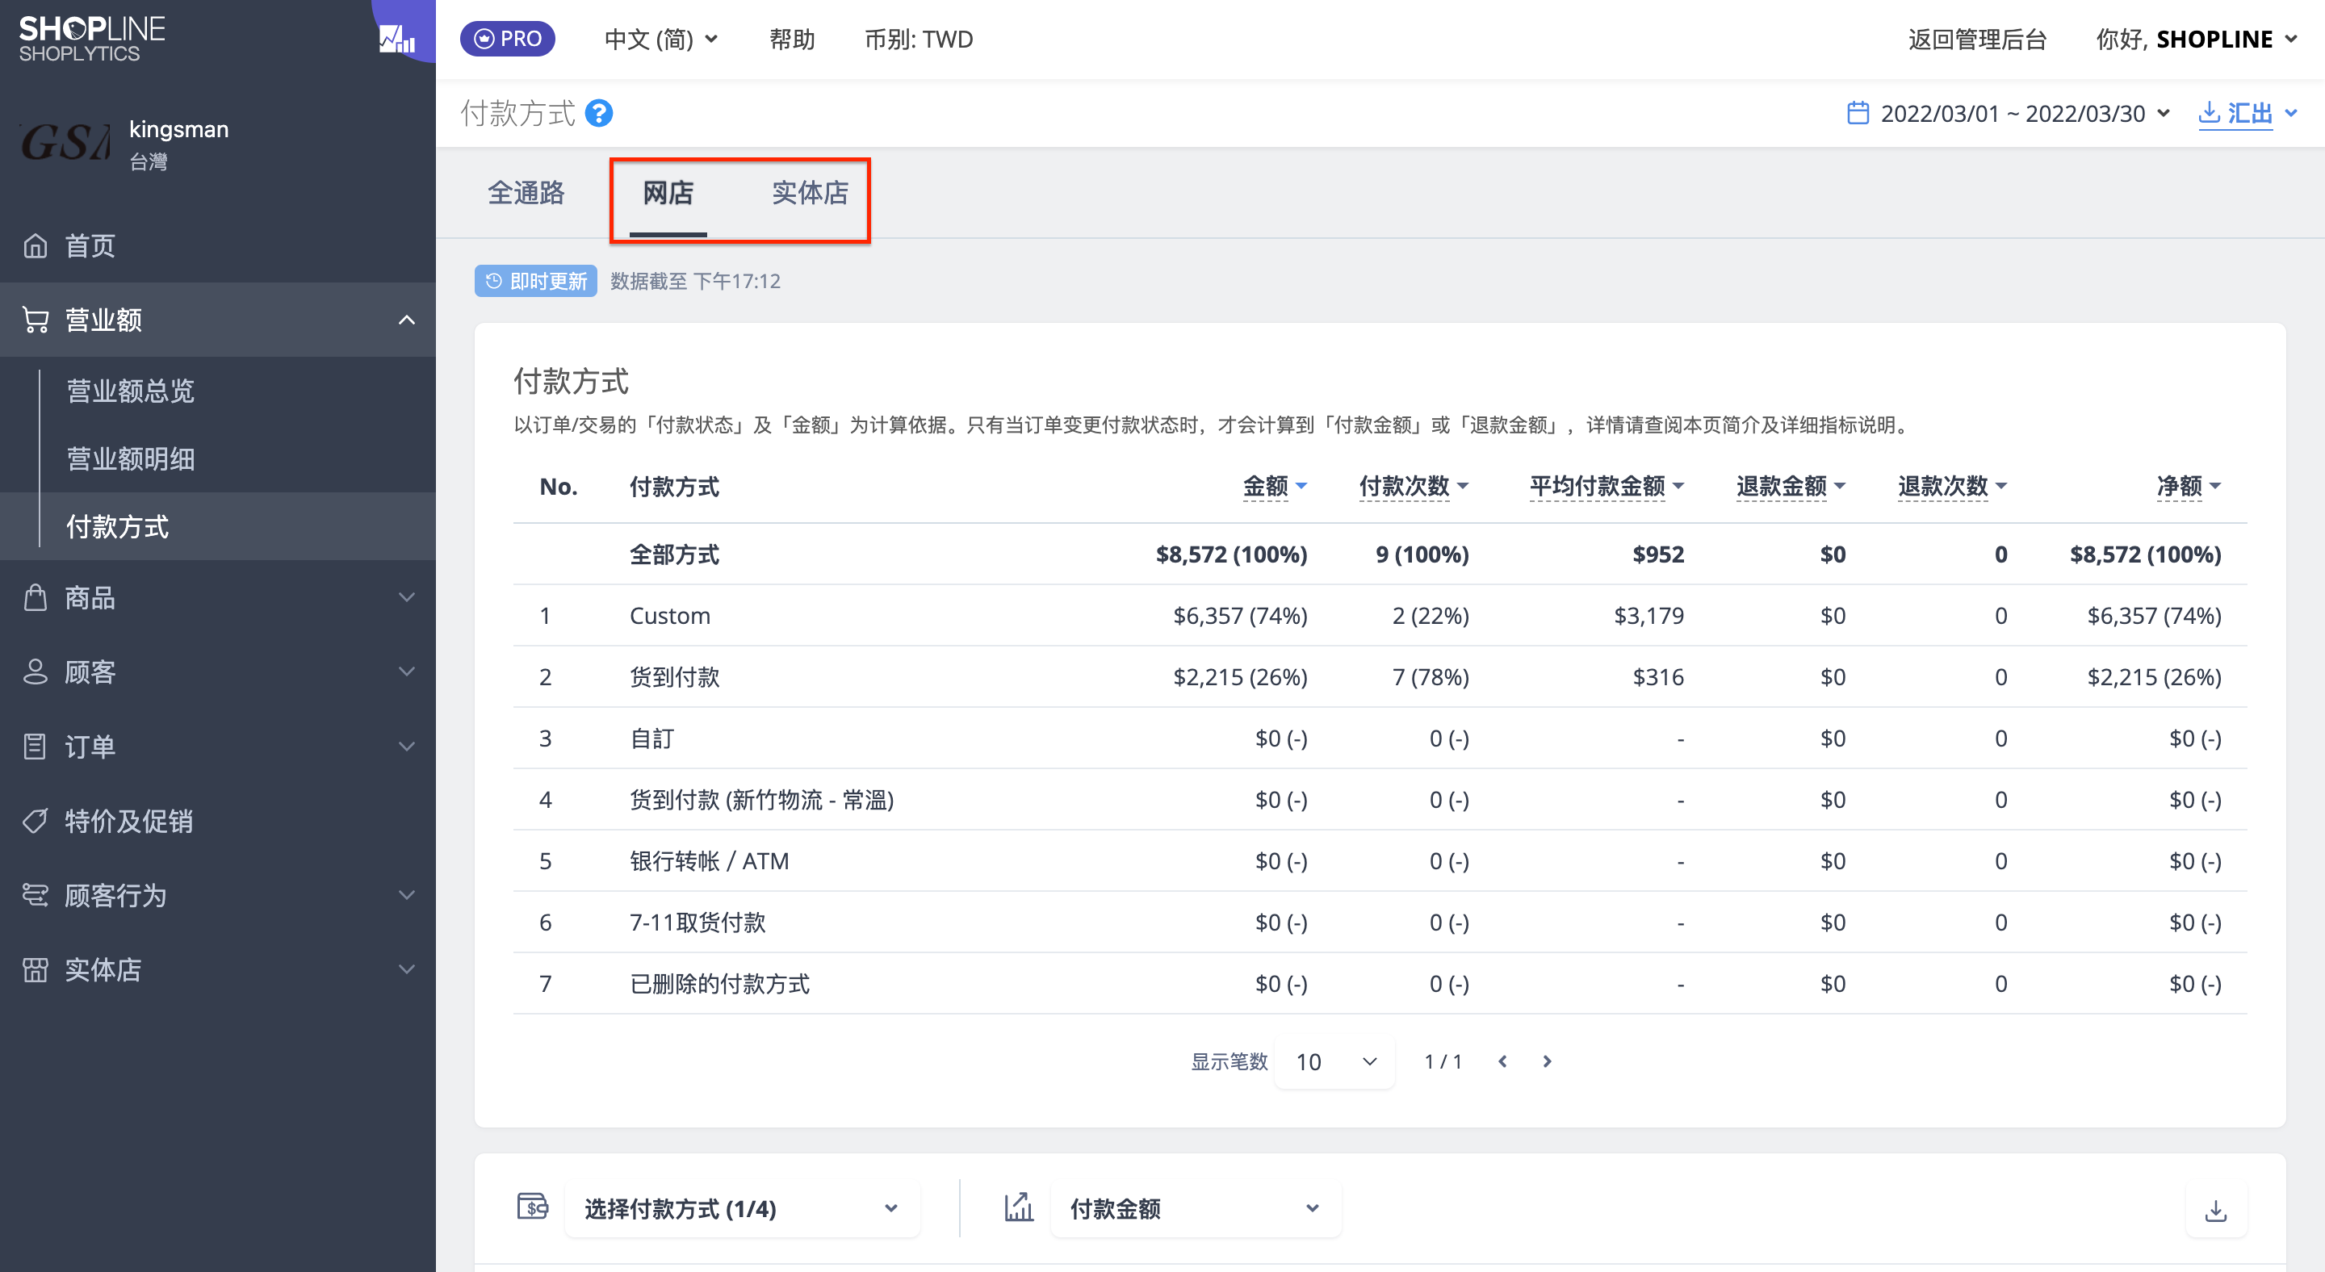The image size is (2325, 1272).
Task: Click the tag icon beside 特价及促销
Action: tap(36, 820)
